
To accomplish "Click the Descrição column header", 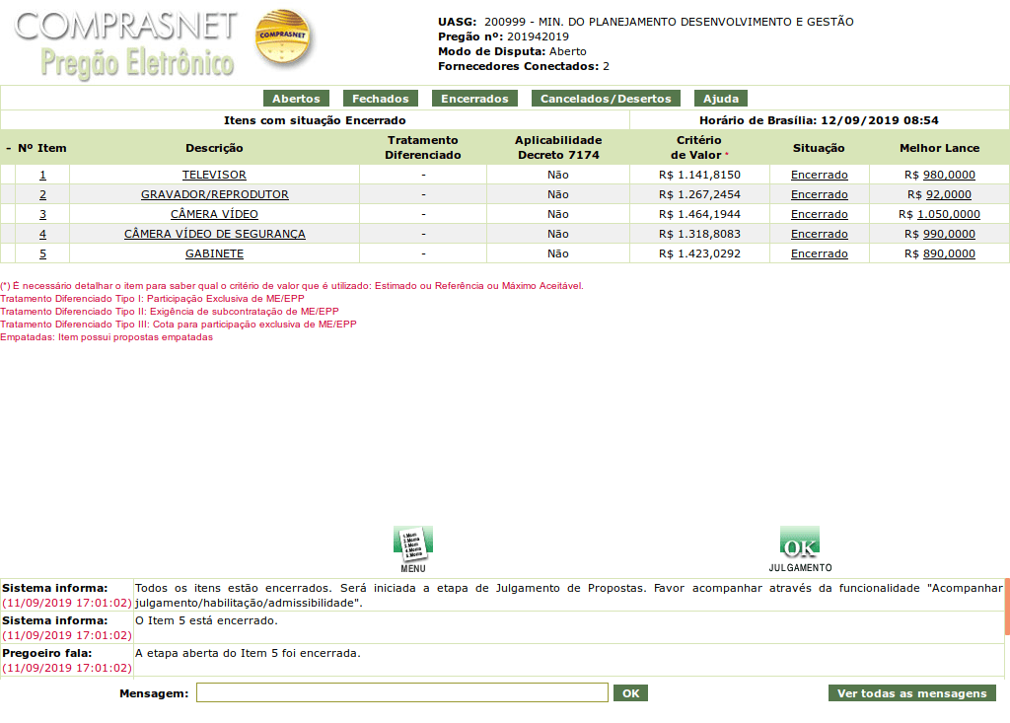I will pyautogui.click(x=214, y=148).
